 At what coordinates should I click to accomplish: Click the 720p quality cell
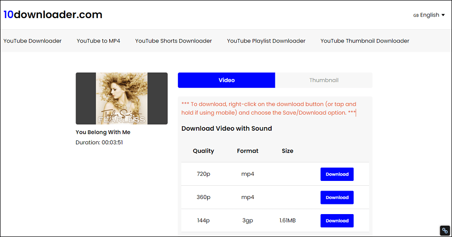pos(203,174)
